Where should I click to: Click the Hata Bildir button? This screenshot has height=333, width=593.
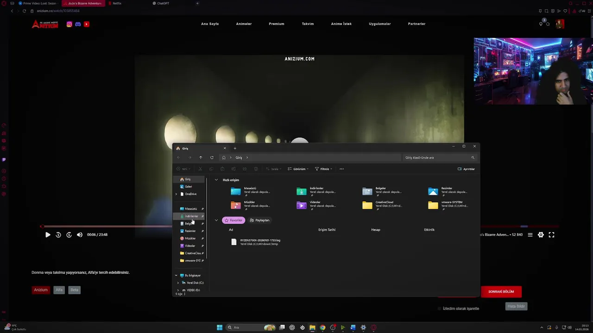pos(516,306)
